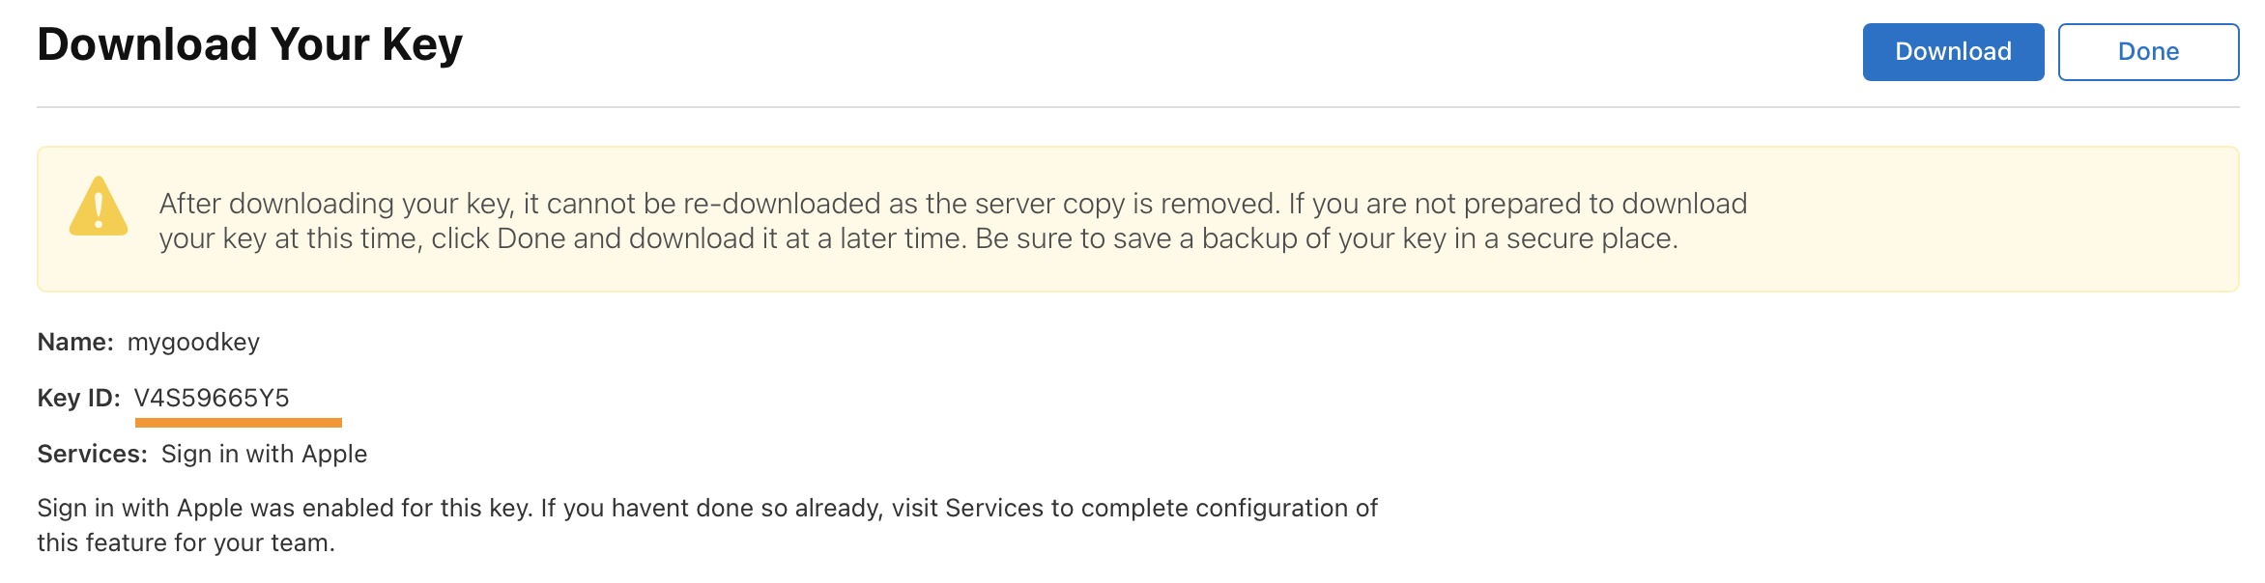Click the key name mygoodkey
The width and height of the screenshot is (2265, 583).
193,342
